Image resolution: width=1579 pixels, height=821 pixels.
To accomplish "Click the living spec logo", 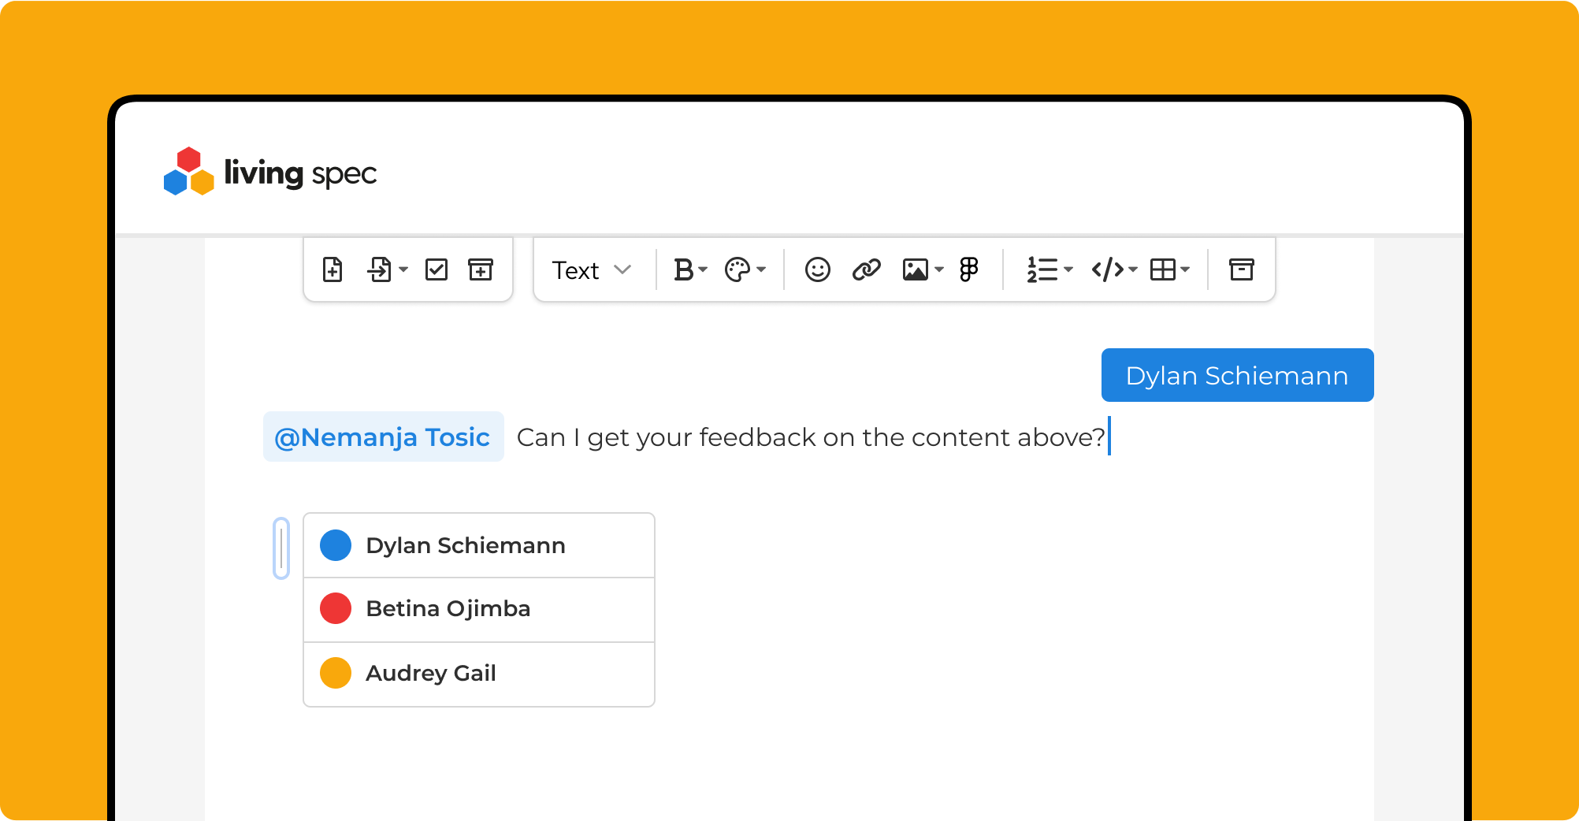I will pos(269,173).
